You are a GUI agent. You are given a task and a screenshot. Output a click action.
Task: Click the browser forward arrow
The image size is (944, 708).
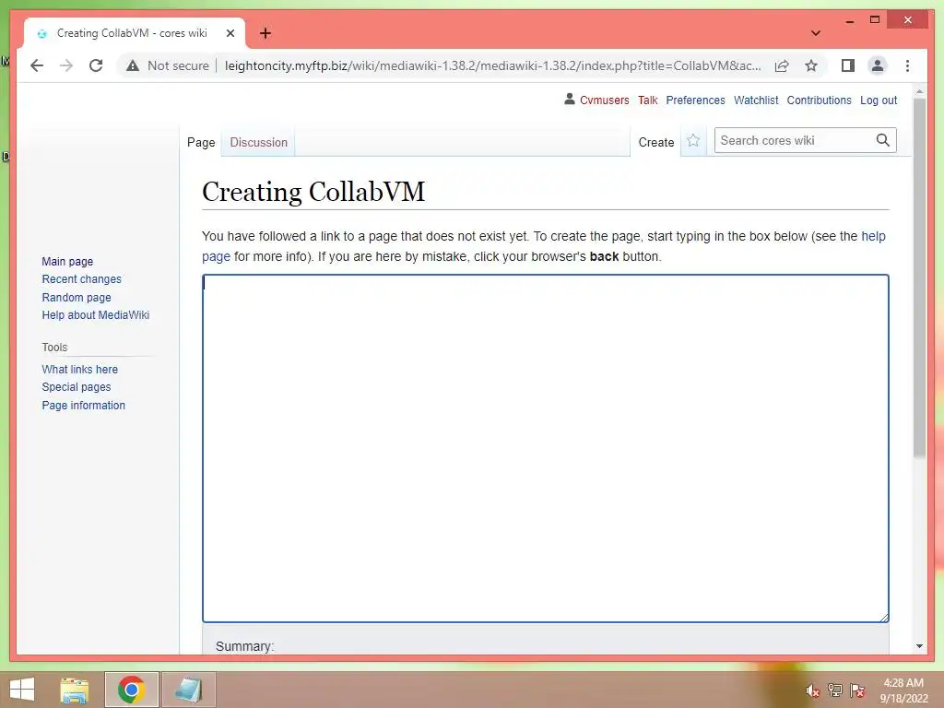66,65
